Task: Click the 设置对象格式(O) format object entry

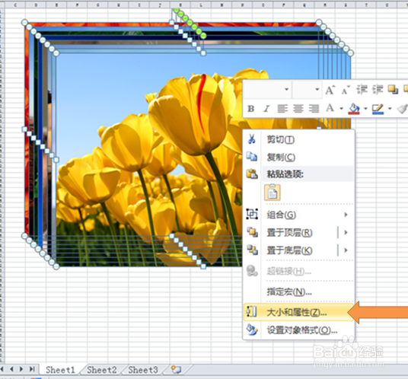Action: click(x=298, y=330)
